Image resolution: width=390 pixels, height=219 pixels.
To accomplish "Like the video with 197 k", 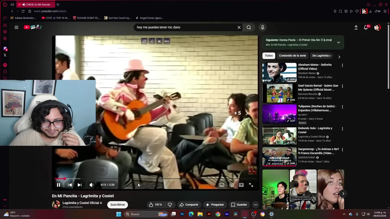I will pos(155,205).
